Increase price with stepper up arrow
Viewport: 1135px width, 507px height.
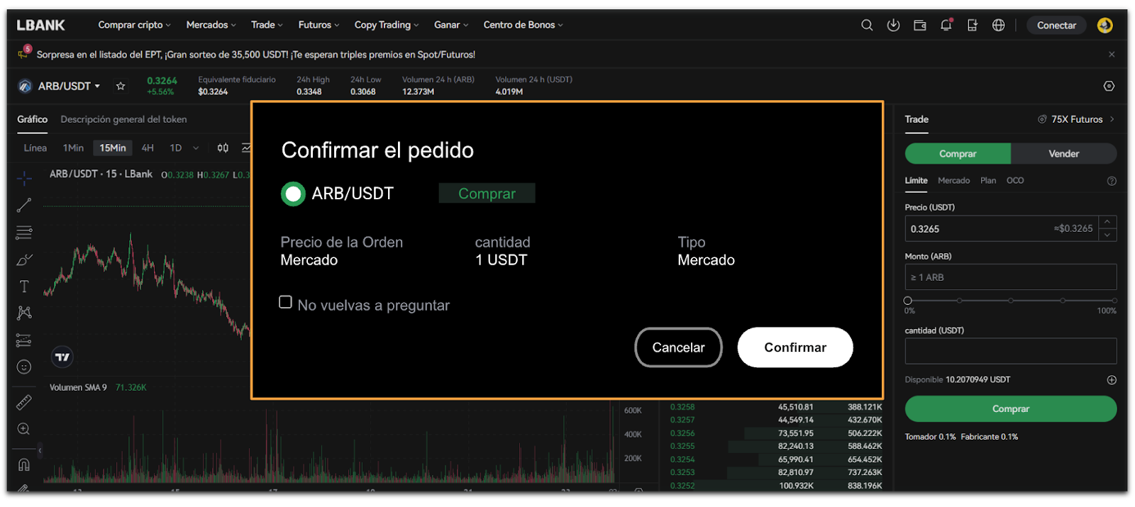click(1107, 222)
